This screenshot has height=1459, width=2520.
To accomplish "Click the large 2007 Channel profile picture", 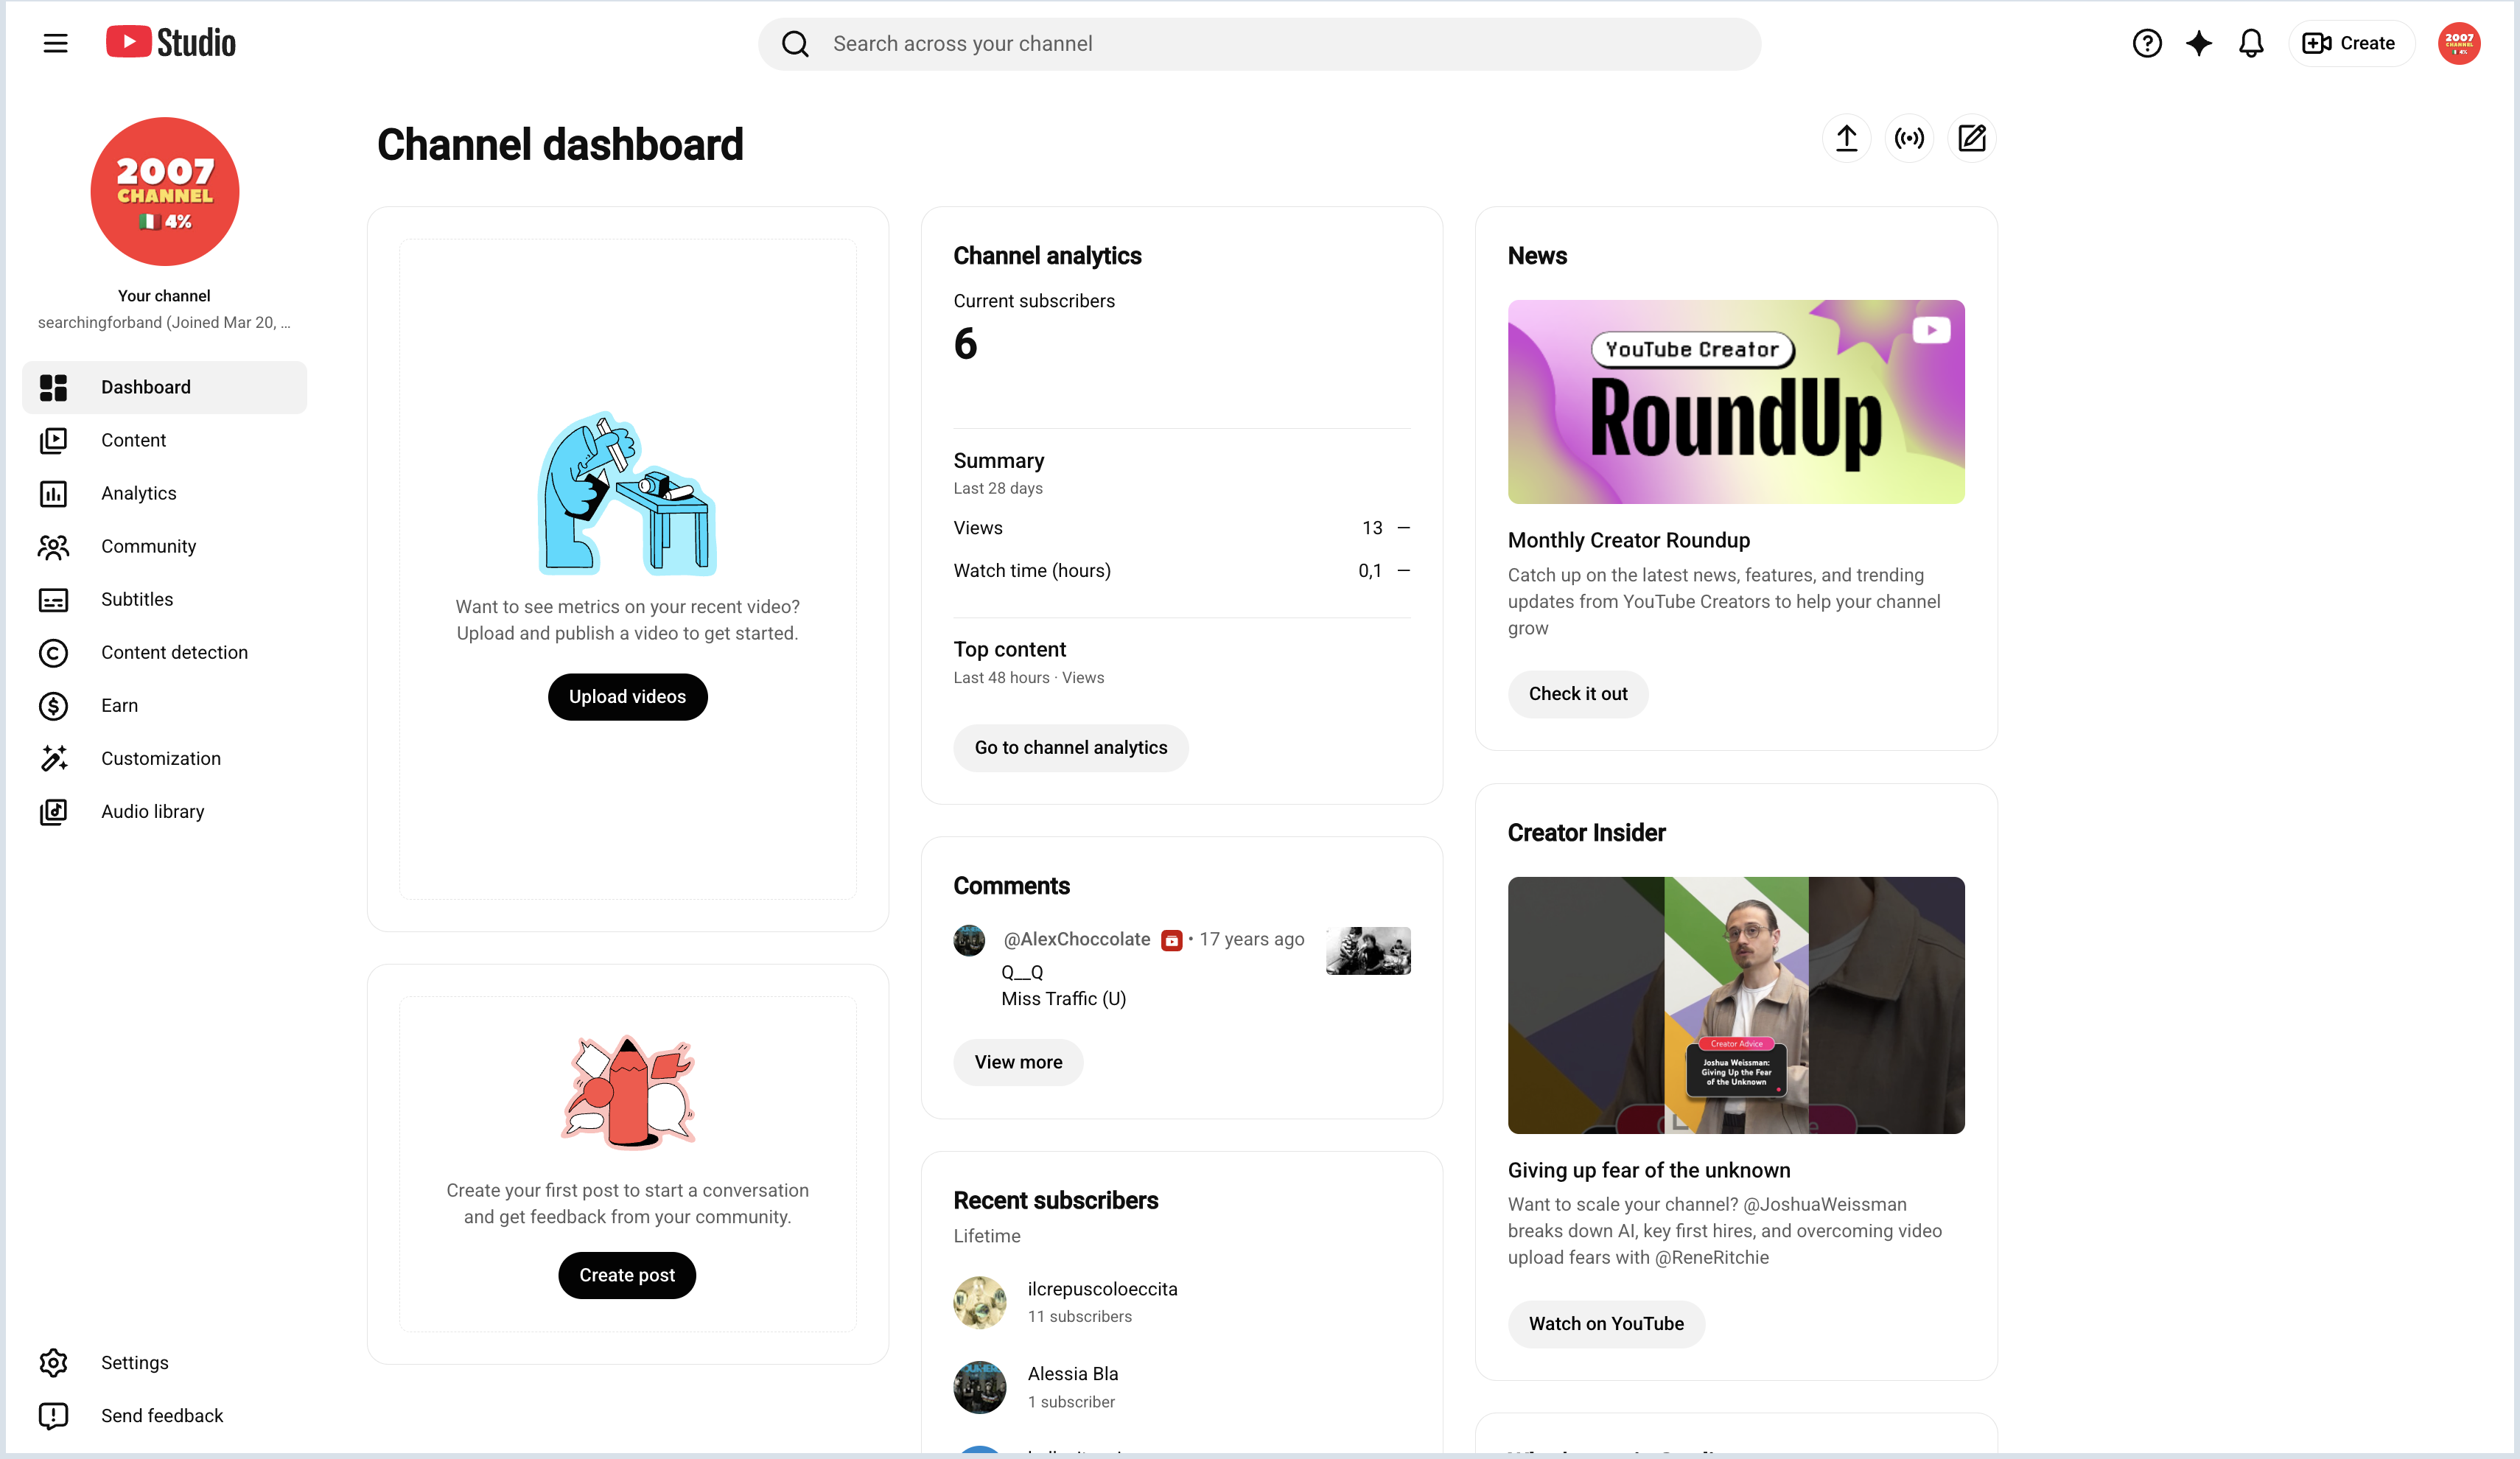I will [x=165, y=191].
